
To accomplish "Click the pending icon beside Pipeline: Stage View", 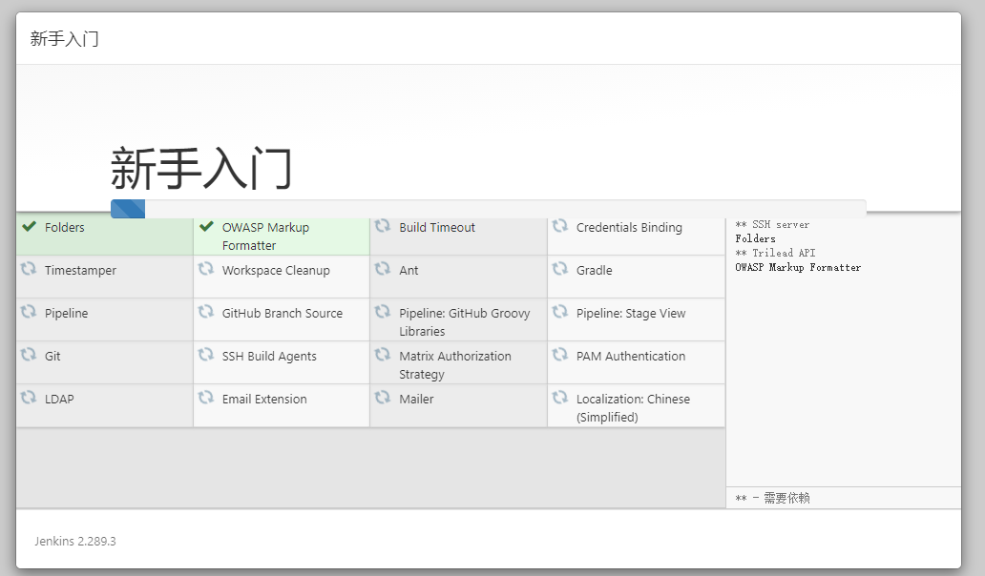I will tap(559, 311).
